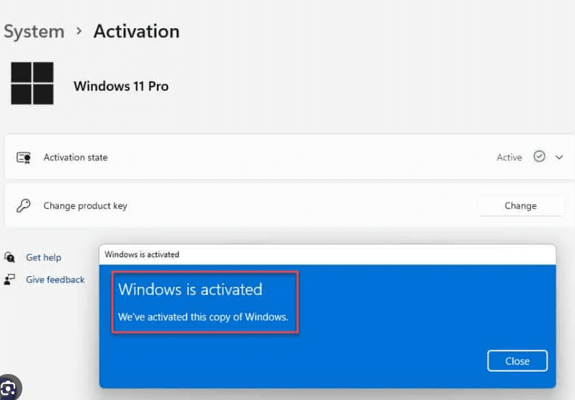Close the Windows is activated dialog
The height and width of the screenshot is (400, 575).
(517, 361)
